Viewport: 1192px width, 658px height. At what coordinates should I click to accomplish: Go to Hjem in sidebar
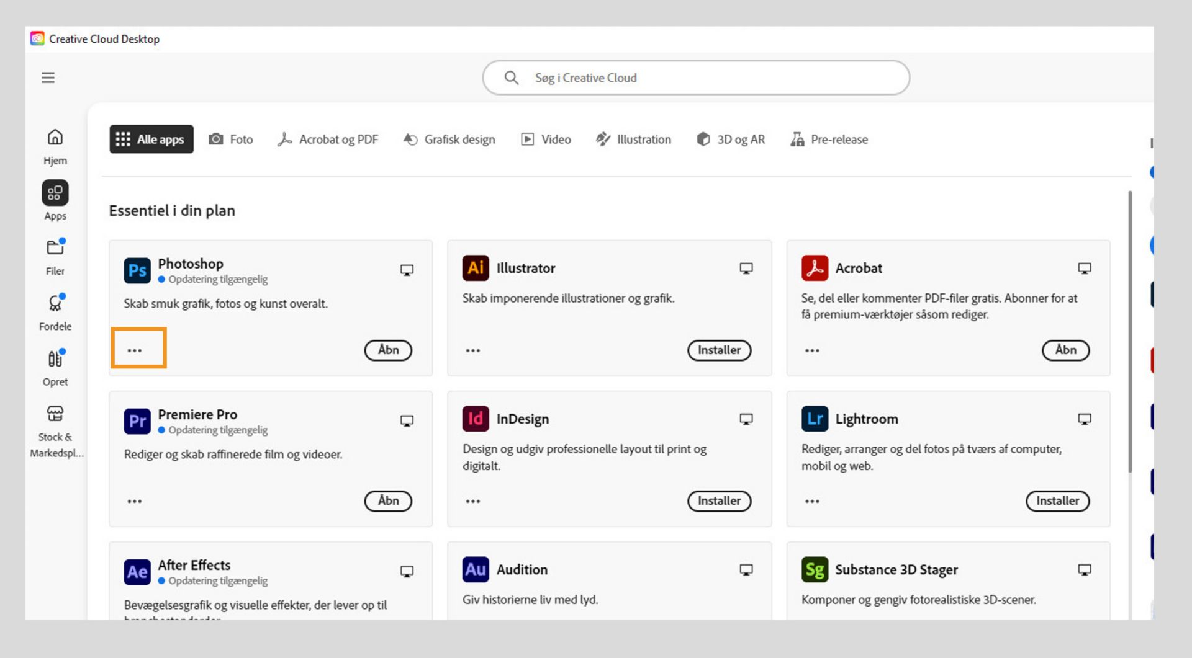coord(55,146)
